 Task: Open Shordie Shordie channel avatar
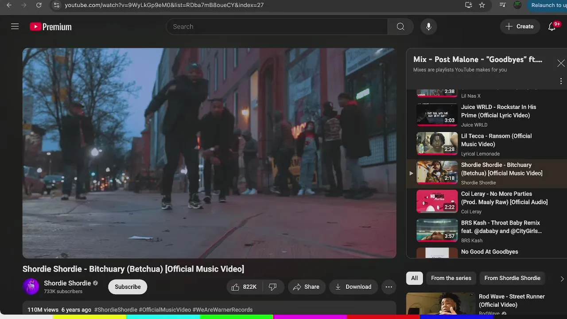[x=31, y=287]
